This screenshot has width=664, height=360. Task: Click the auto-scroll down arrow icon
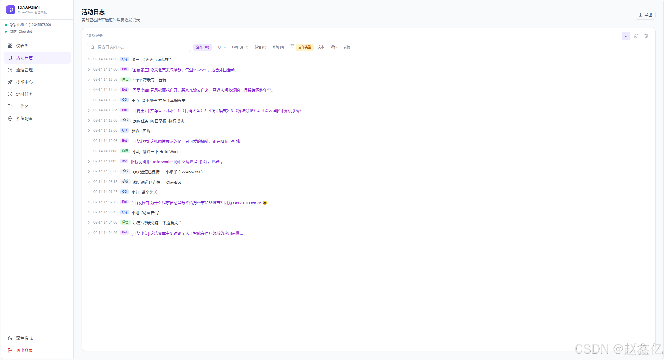coord(626,36)
